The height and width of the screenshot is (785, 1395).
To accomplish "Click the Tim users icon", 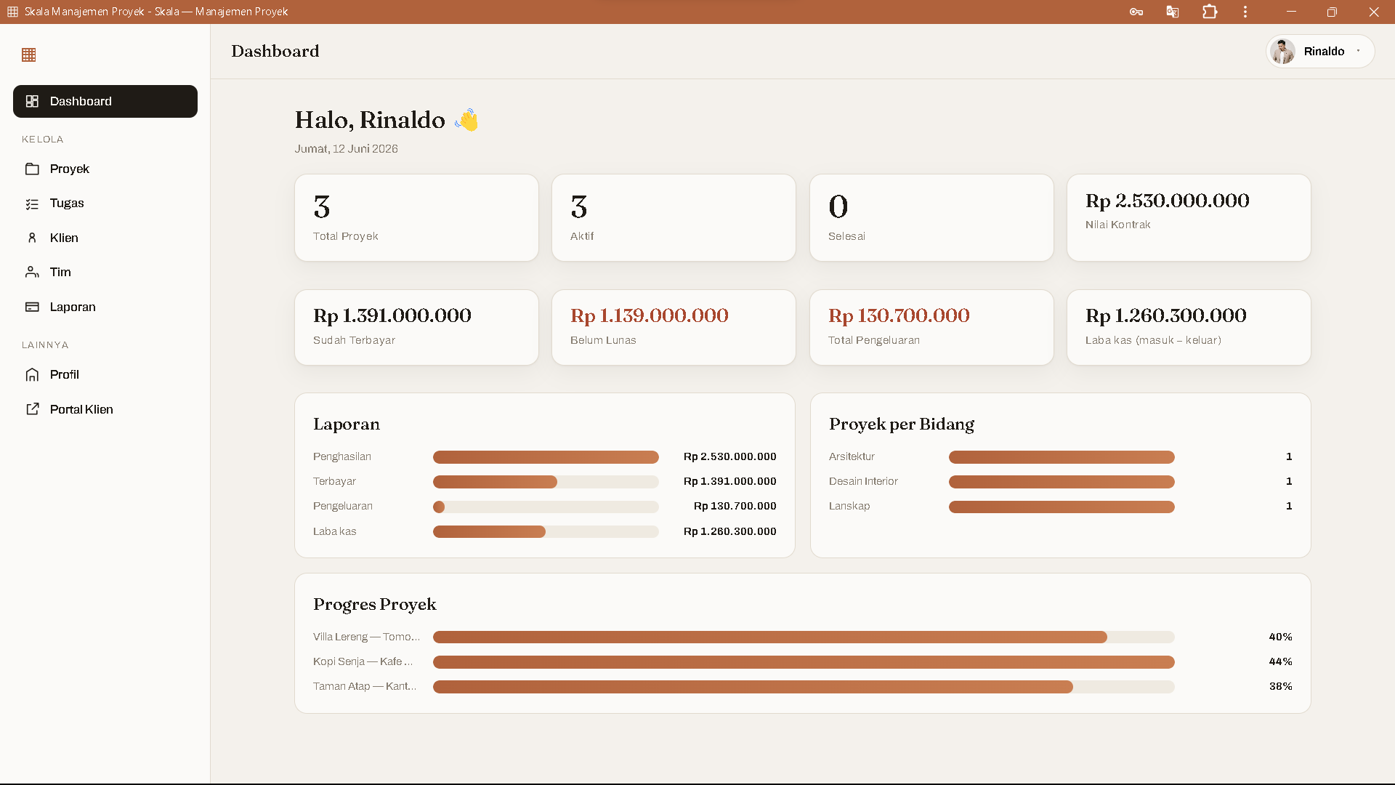I will point(32,272).
